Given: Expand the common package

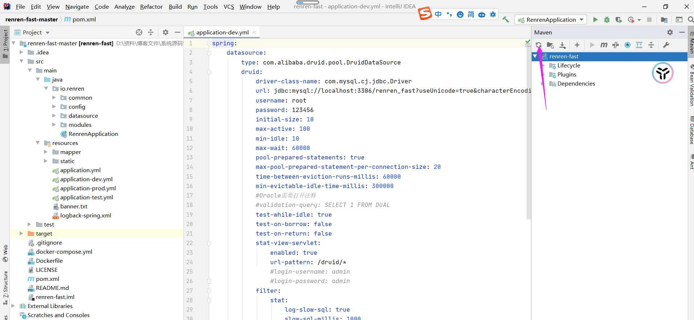Looking at the screenshot, I should click(54, 97).
